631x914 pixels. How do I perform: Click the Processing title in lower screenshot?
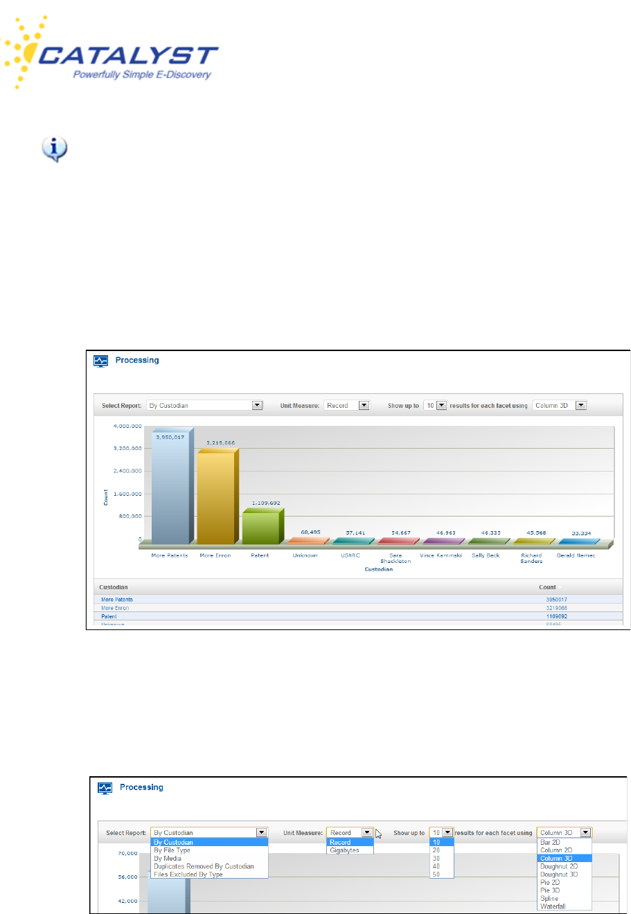pyautogui.click(x=142, y=787)
